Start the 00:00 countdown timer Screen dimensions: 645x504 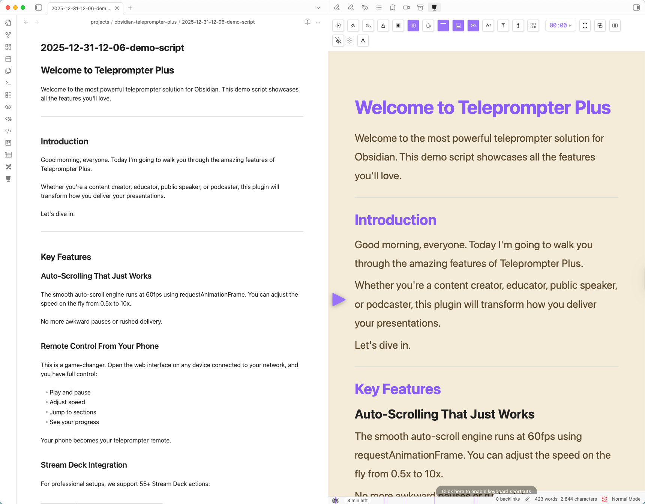(x=560, y=25)
